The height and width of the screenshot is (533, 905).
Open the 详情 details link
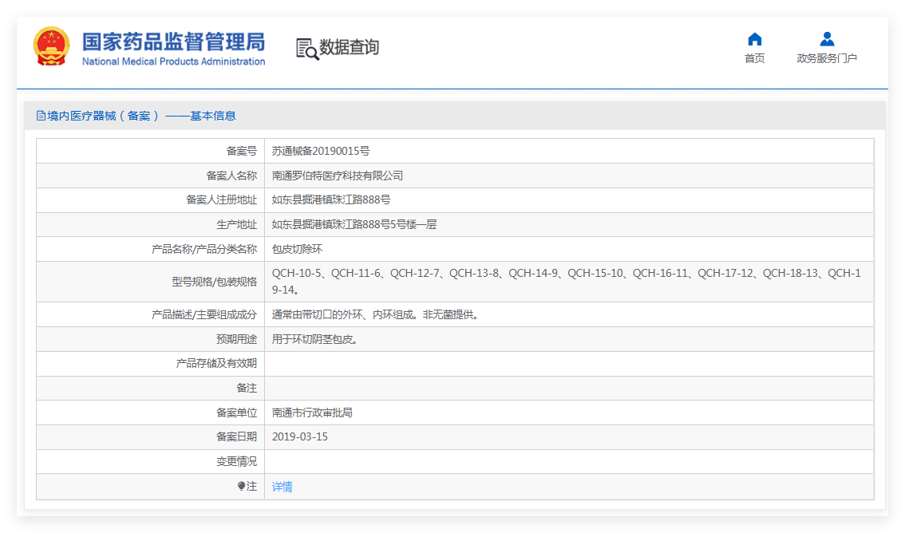[282, 487]
